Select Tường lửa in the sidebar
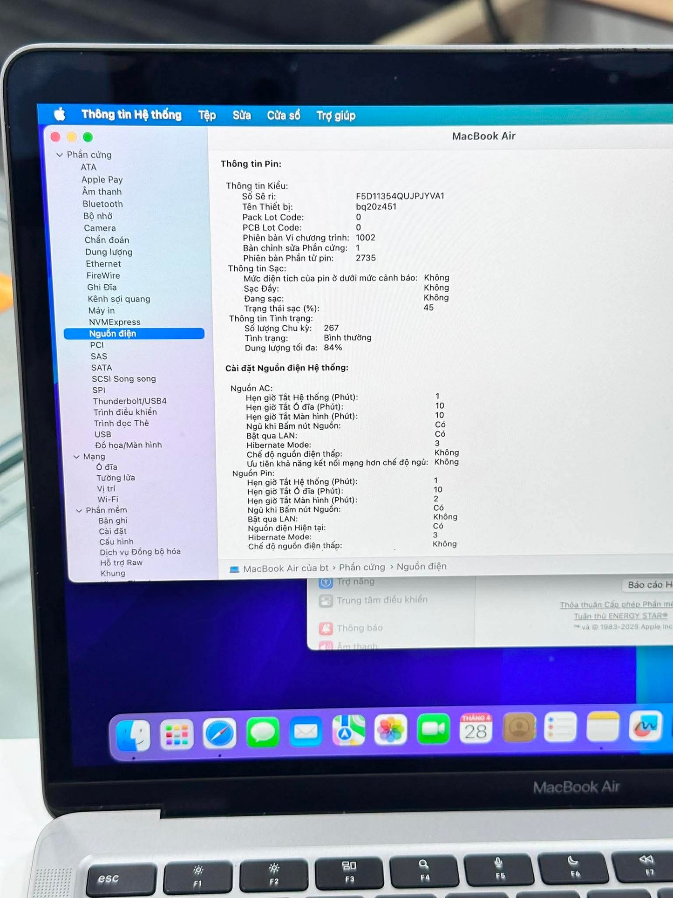The image size is (673, 898). 116,478
